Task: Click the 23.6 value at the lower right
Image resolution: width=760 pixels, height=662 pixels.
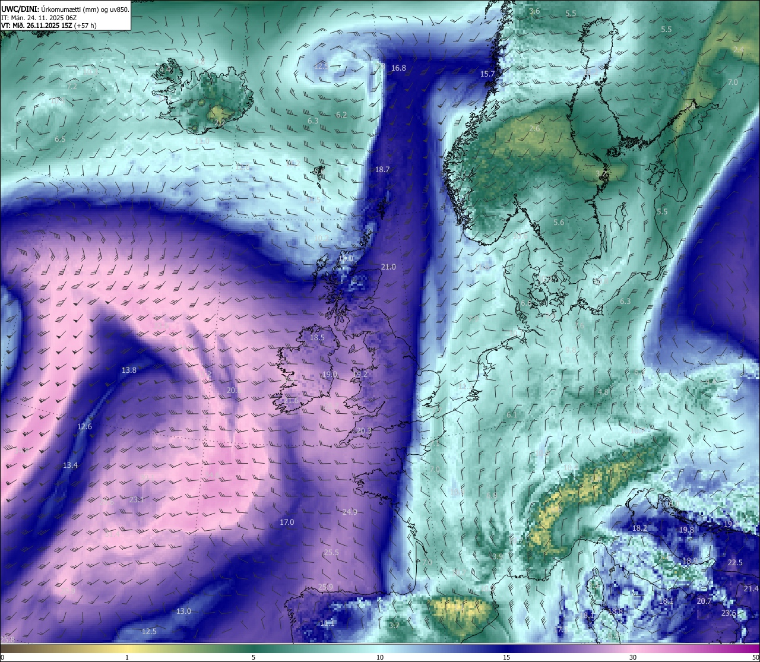Action: pyautogui.click(x=729, y=613)
